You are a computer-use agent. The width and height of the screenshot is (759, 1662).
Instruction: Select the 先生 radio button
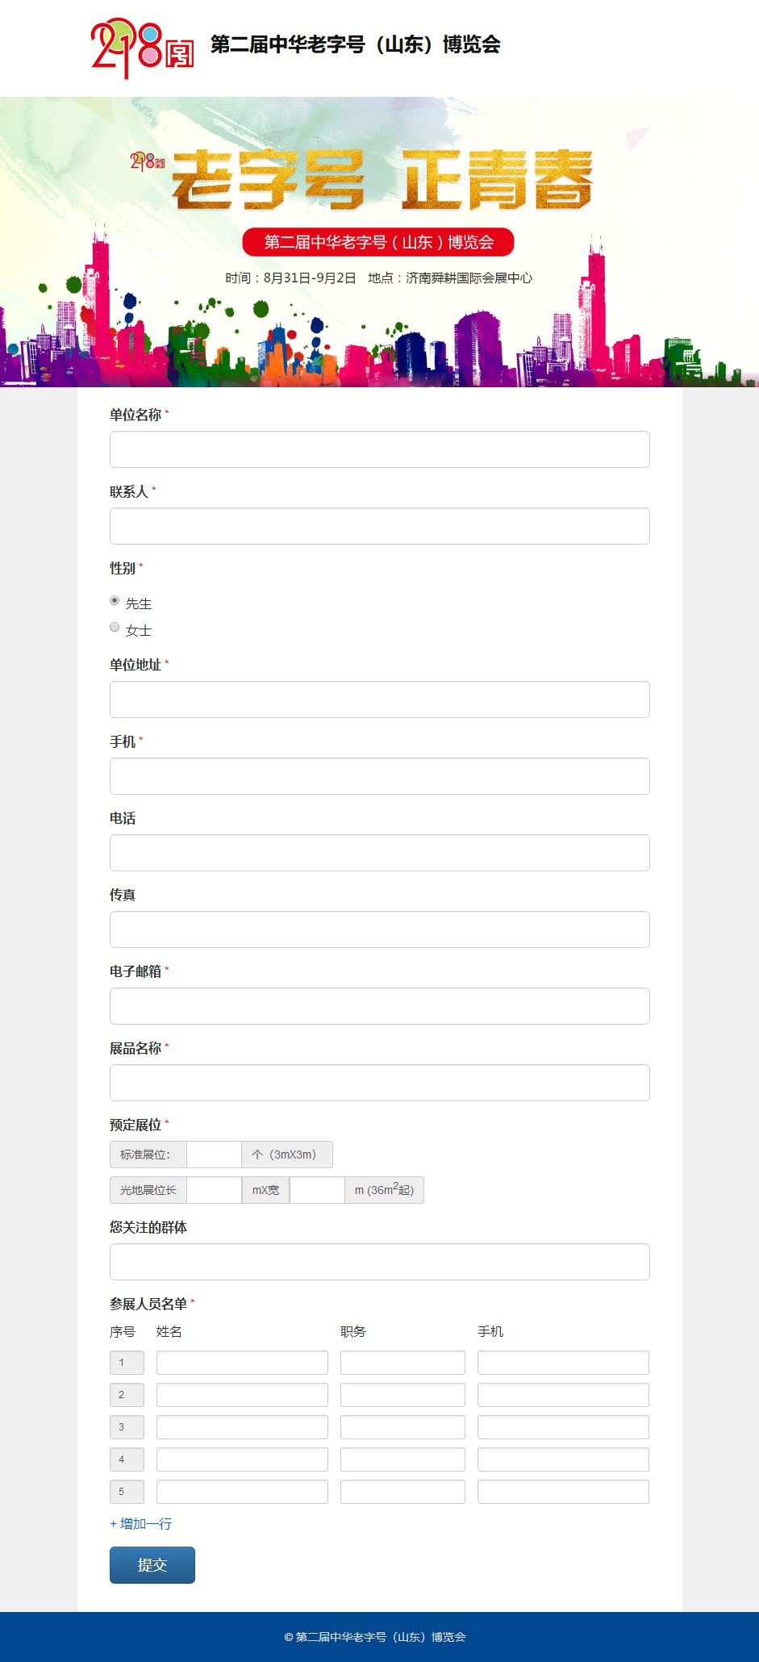point(115,600)
